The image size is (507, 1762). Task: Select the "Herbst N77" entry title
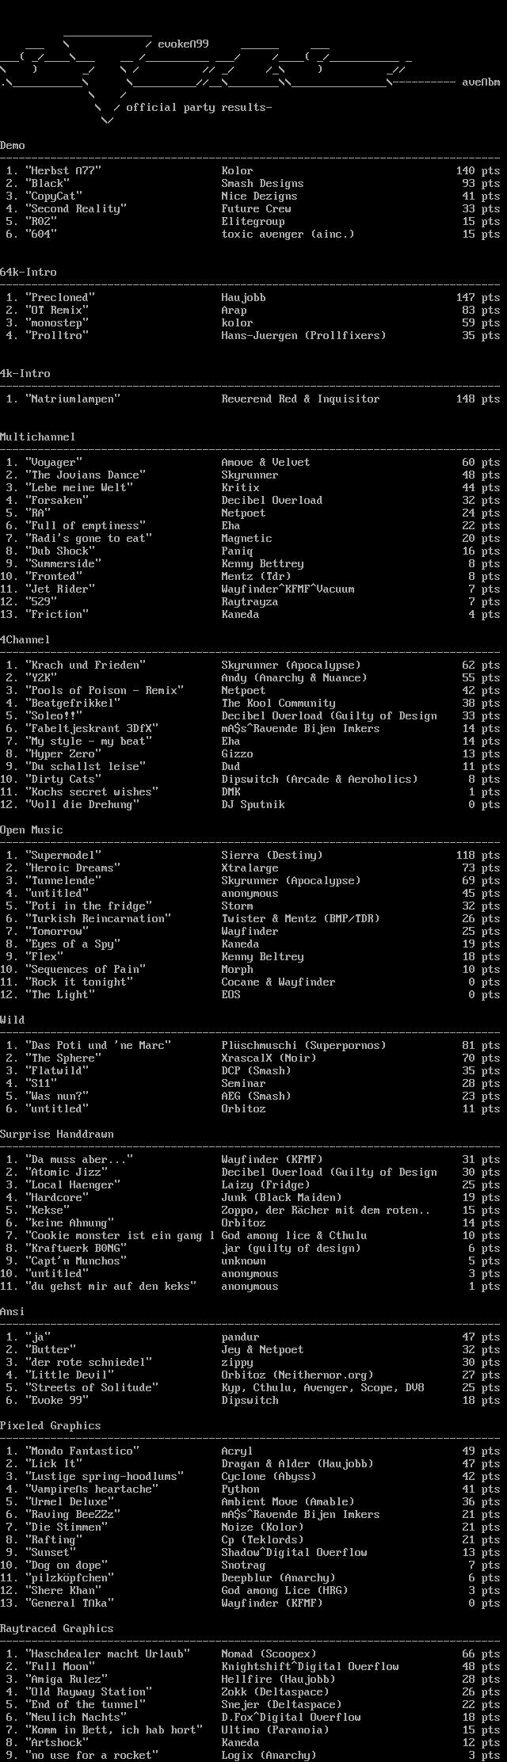pyautogui.click(x=63, y=171)
